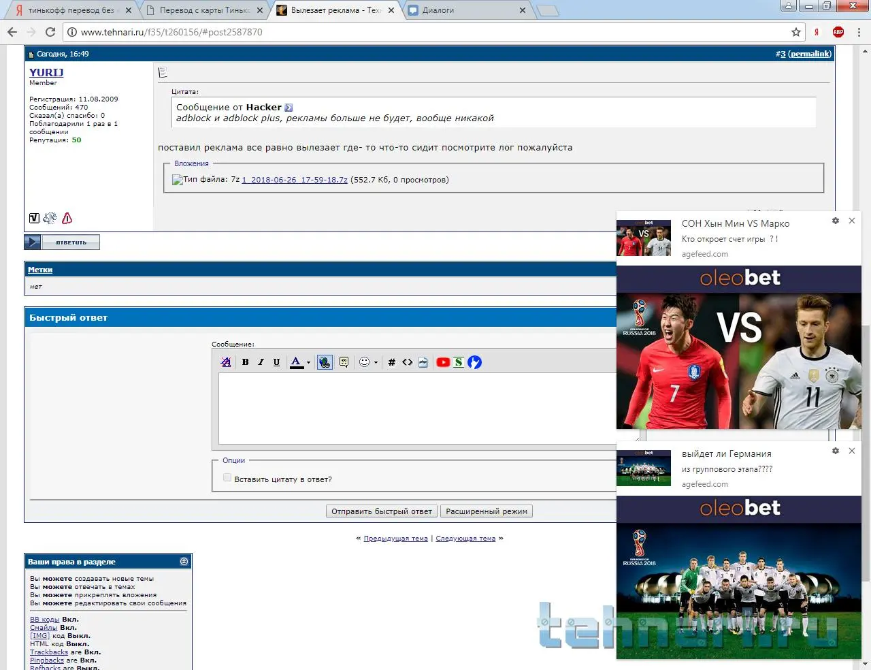Click the oleobet VS players notification image

click(x=739, y=347)
